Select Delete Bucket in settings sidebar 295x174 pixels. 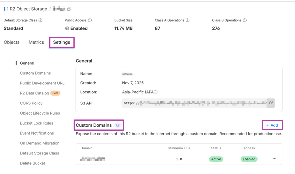(x=33, y=163)
